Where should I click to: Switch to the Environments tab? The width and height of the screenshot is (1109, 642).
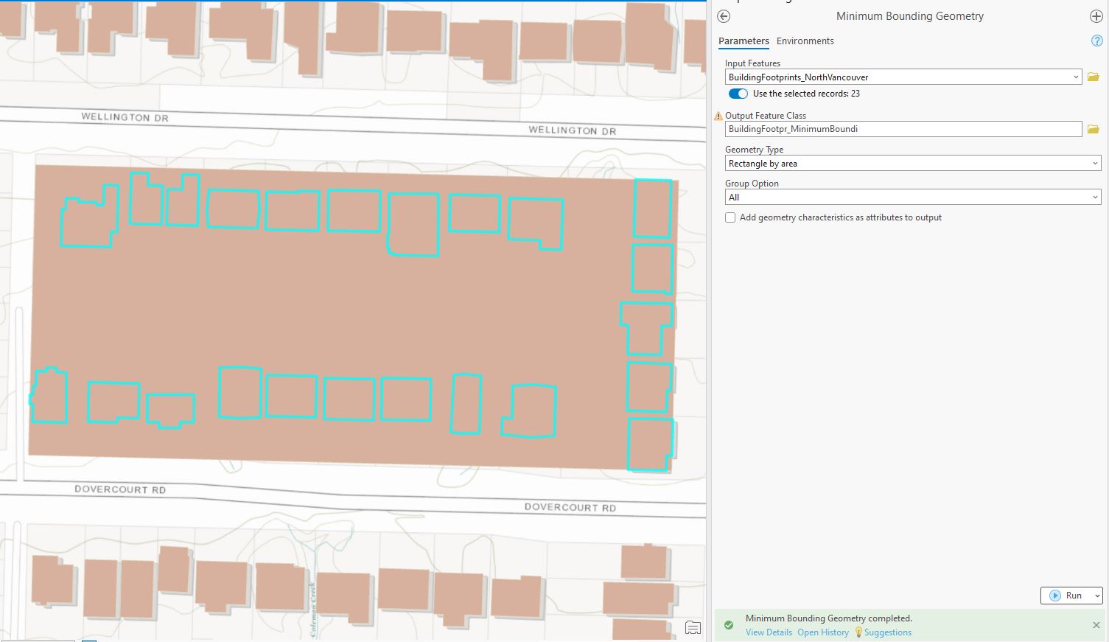(805, 41)
